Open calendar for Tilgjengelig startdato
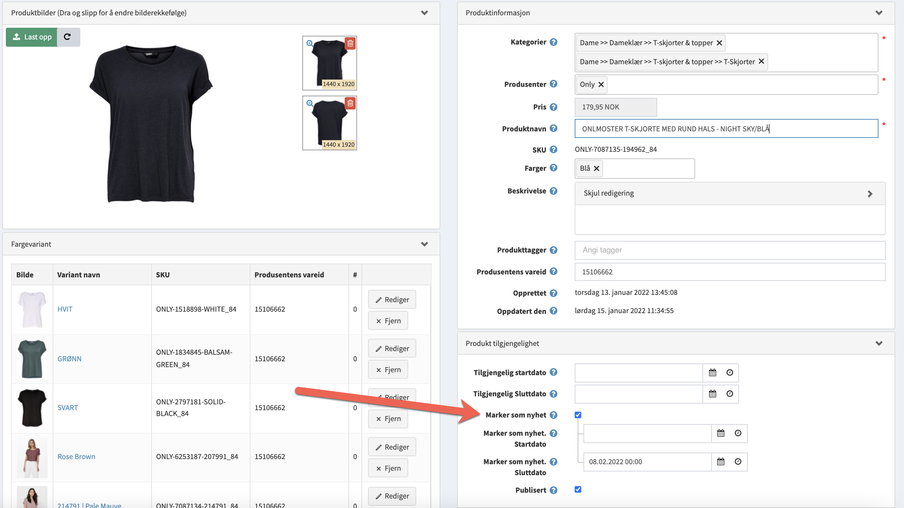 pyautogui.click(x=712, y=373)
